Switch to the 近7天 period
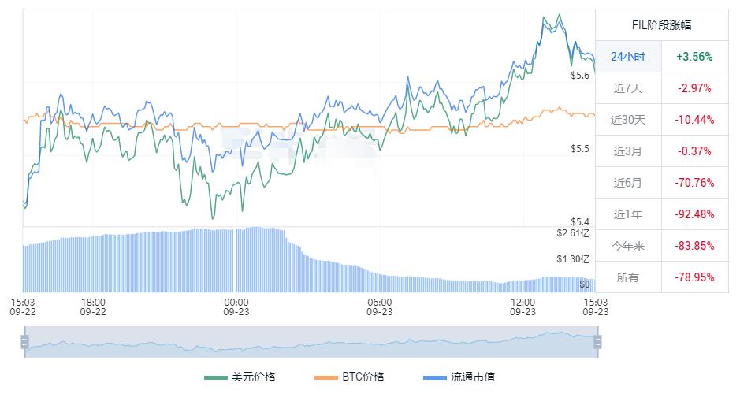The height and width of the screenshot is (394, 755). pos(628,88)
